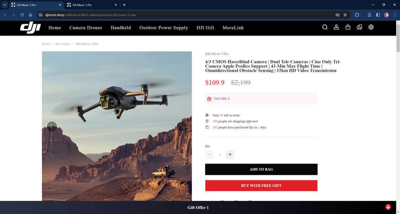Go to browser home page

point(30,15)
